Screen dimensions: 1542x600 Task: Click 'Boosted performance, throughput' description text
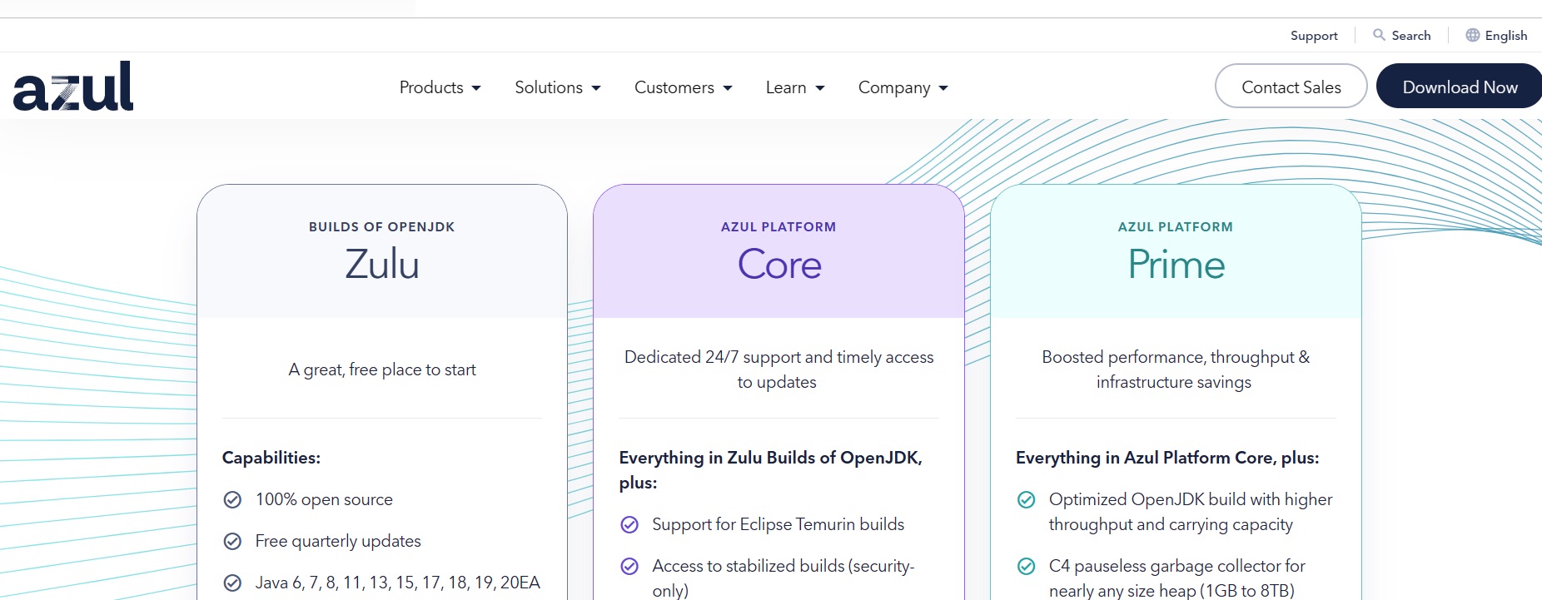(x=1175, y=369)
